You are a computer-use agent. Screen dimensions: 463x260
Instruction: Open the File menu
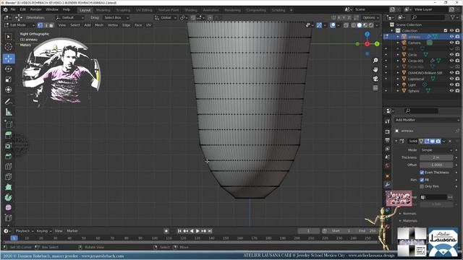(13, 9)
